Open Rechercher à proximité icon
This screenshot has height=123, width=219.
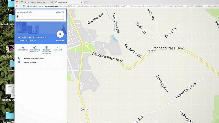tap(35, 47)
